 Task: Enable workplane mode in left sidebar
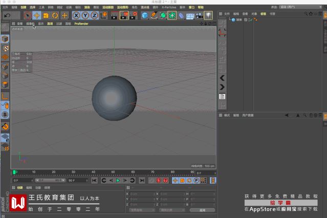5,57
